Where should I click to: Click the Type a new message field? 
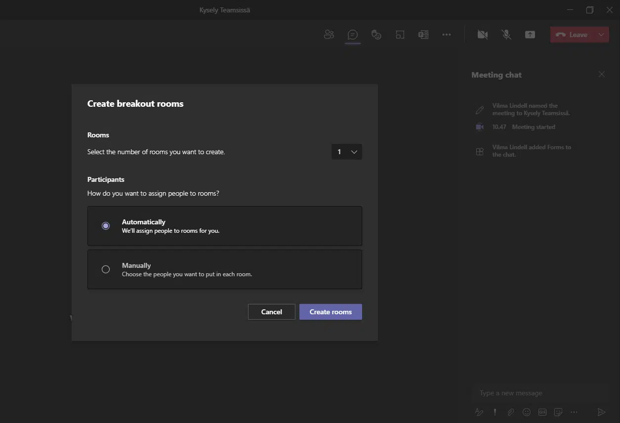(x=538, y=393)
